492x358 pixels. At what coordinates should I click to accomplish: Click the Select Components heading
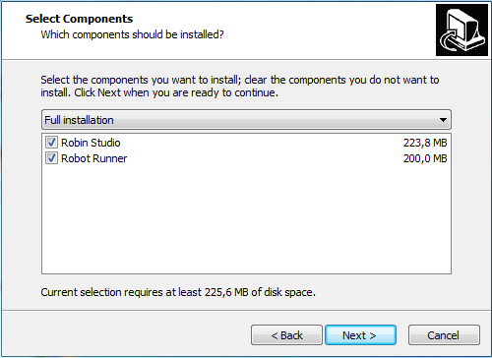pyautogui.click(x=79, y=19)
